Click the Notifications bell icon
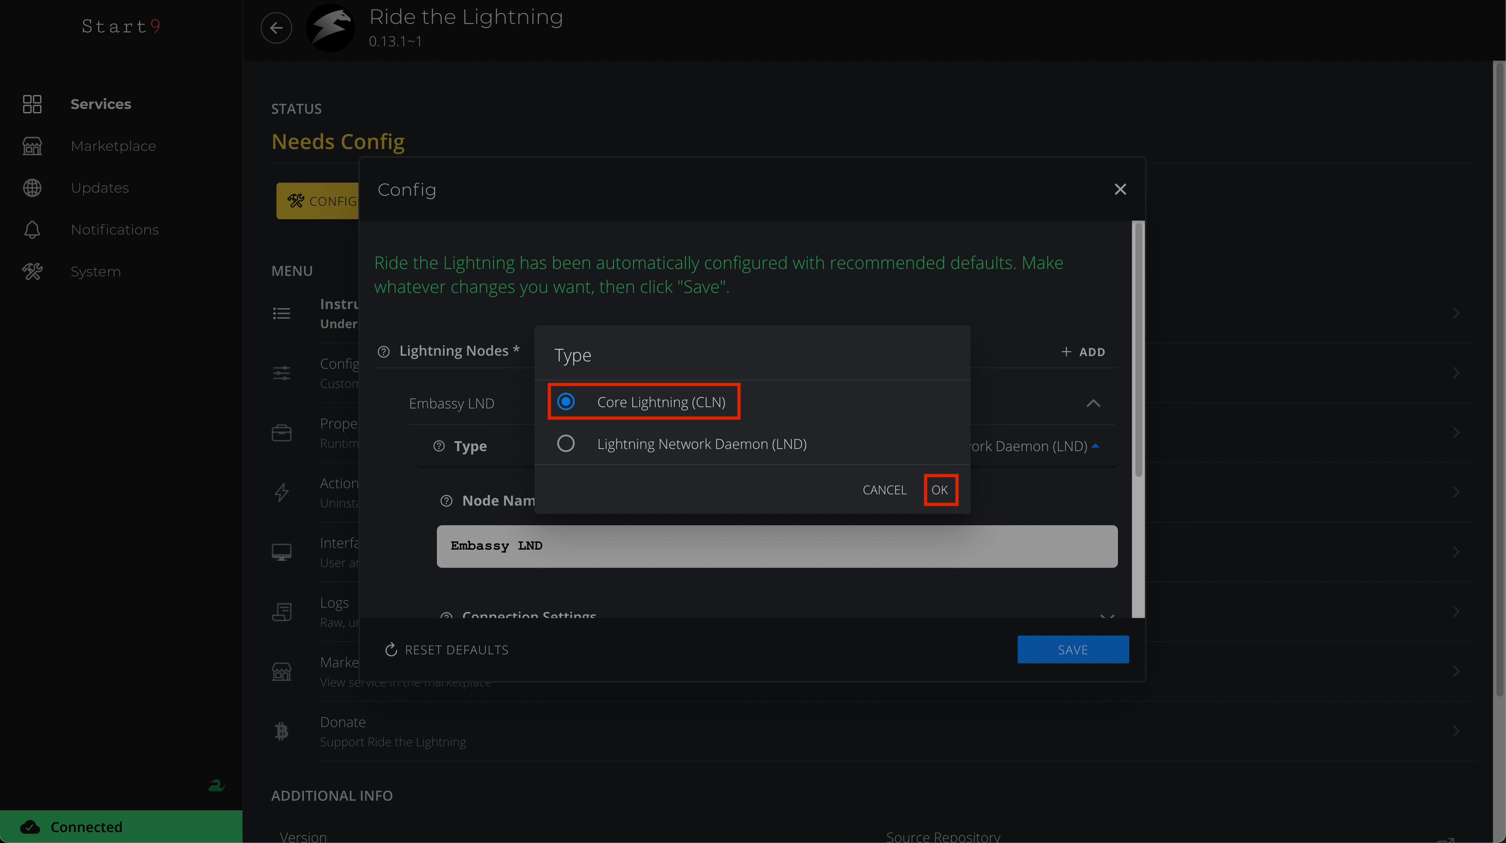Image resolution: width=1506 pixels, height=843 pixels. (x=32, y=230)
